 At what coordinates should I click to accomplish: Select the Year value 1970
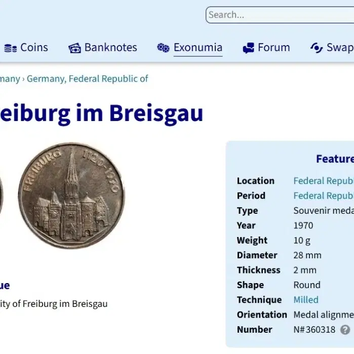click(303, 225)
